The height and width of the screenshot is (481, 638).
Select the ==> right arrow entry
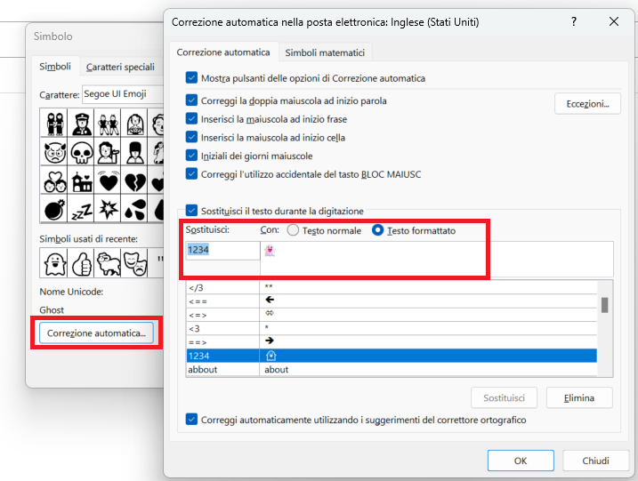(x=392, y=342)
